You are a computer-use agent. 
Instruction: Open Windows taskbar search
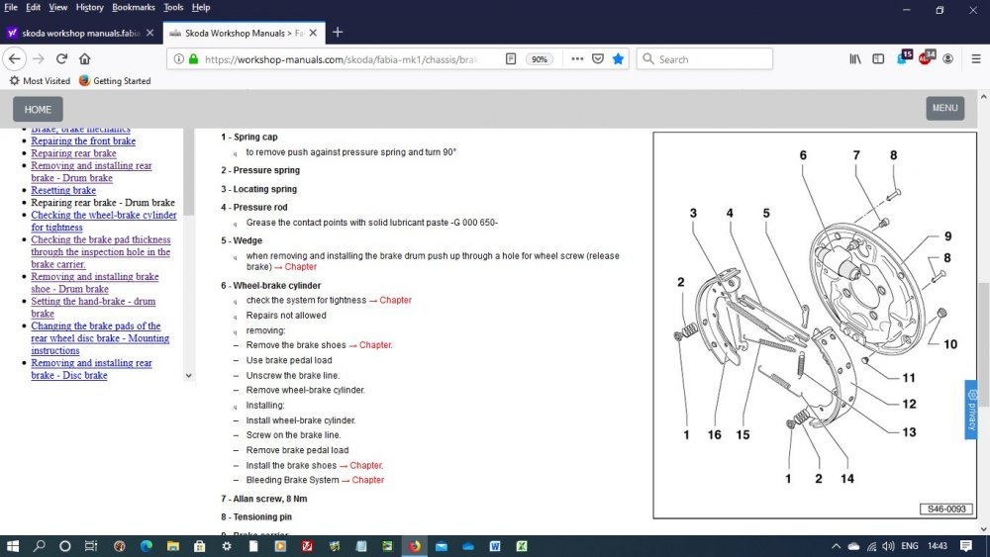coord(40,546)
